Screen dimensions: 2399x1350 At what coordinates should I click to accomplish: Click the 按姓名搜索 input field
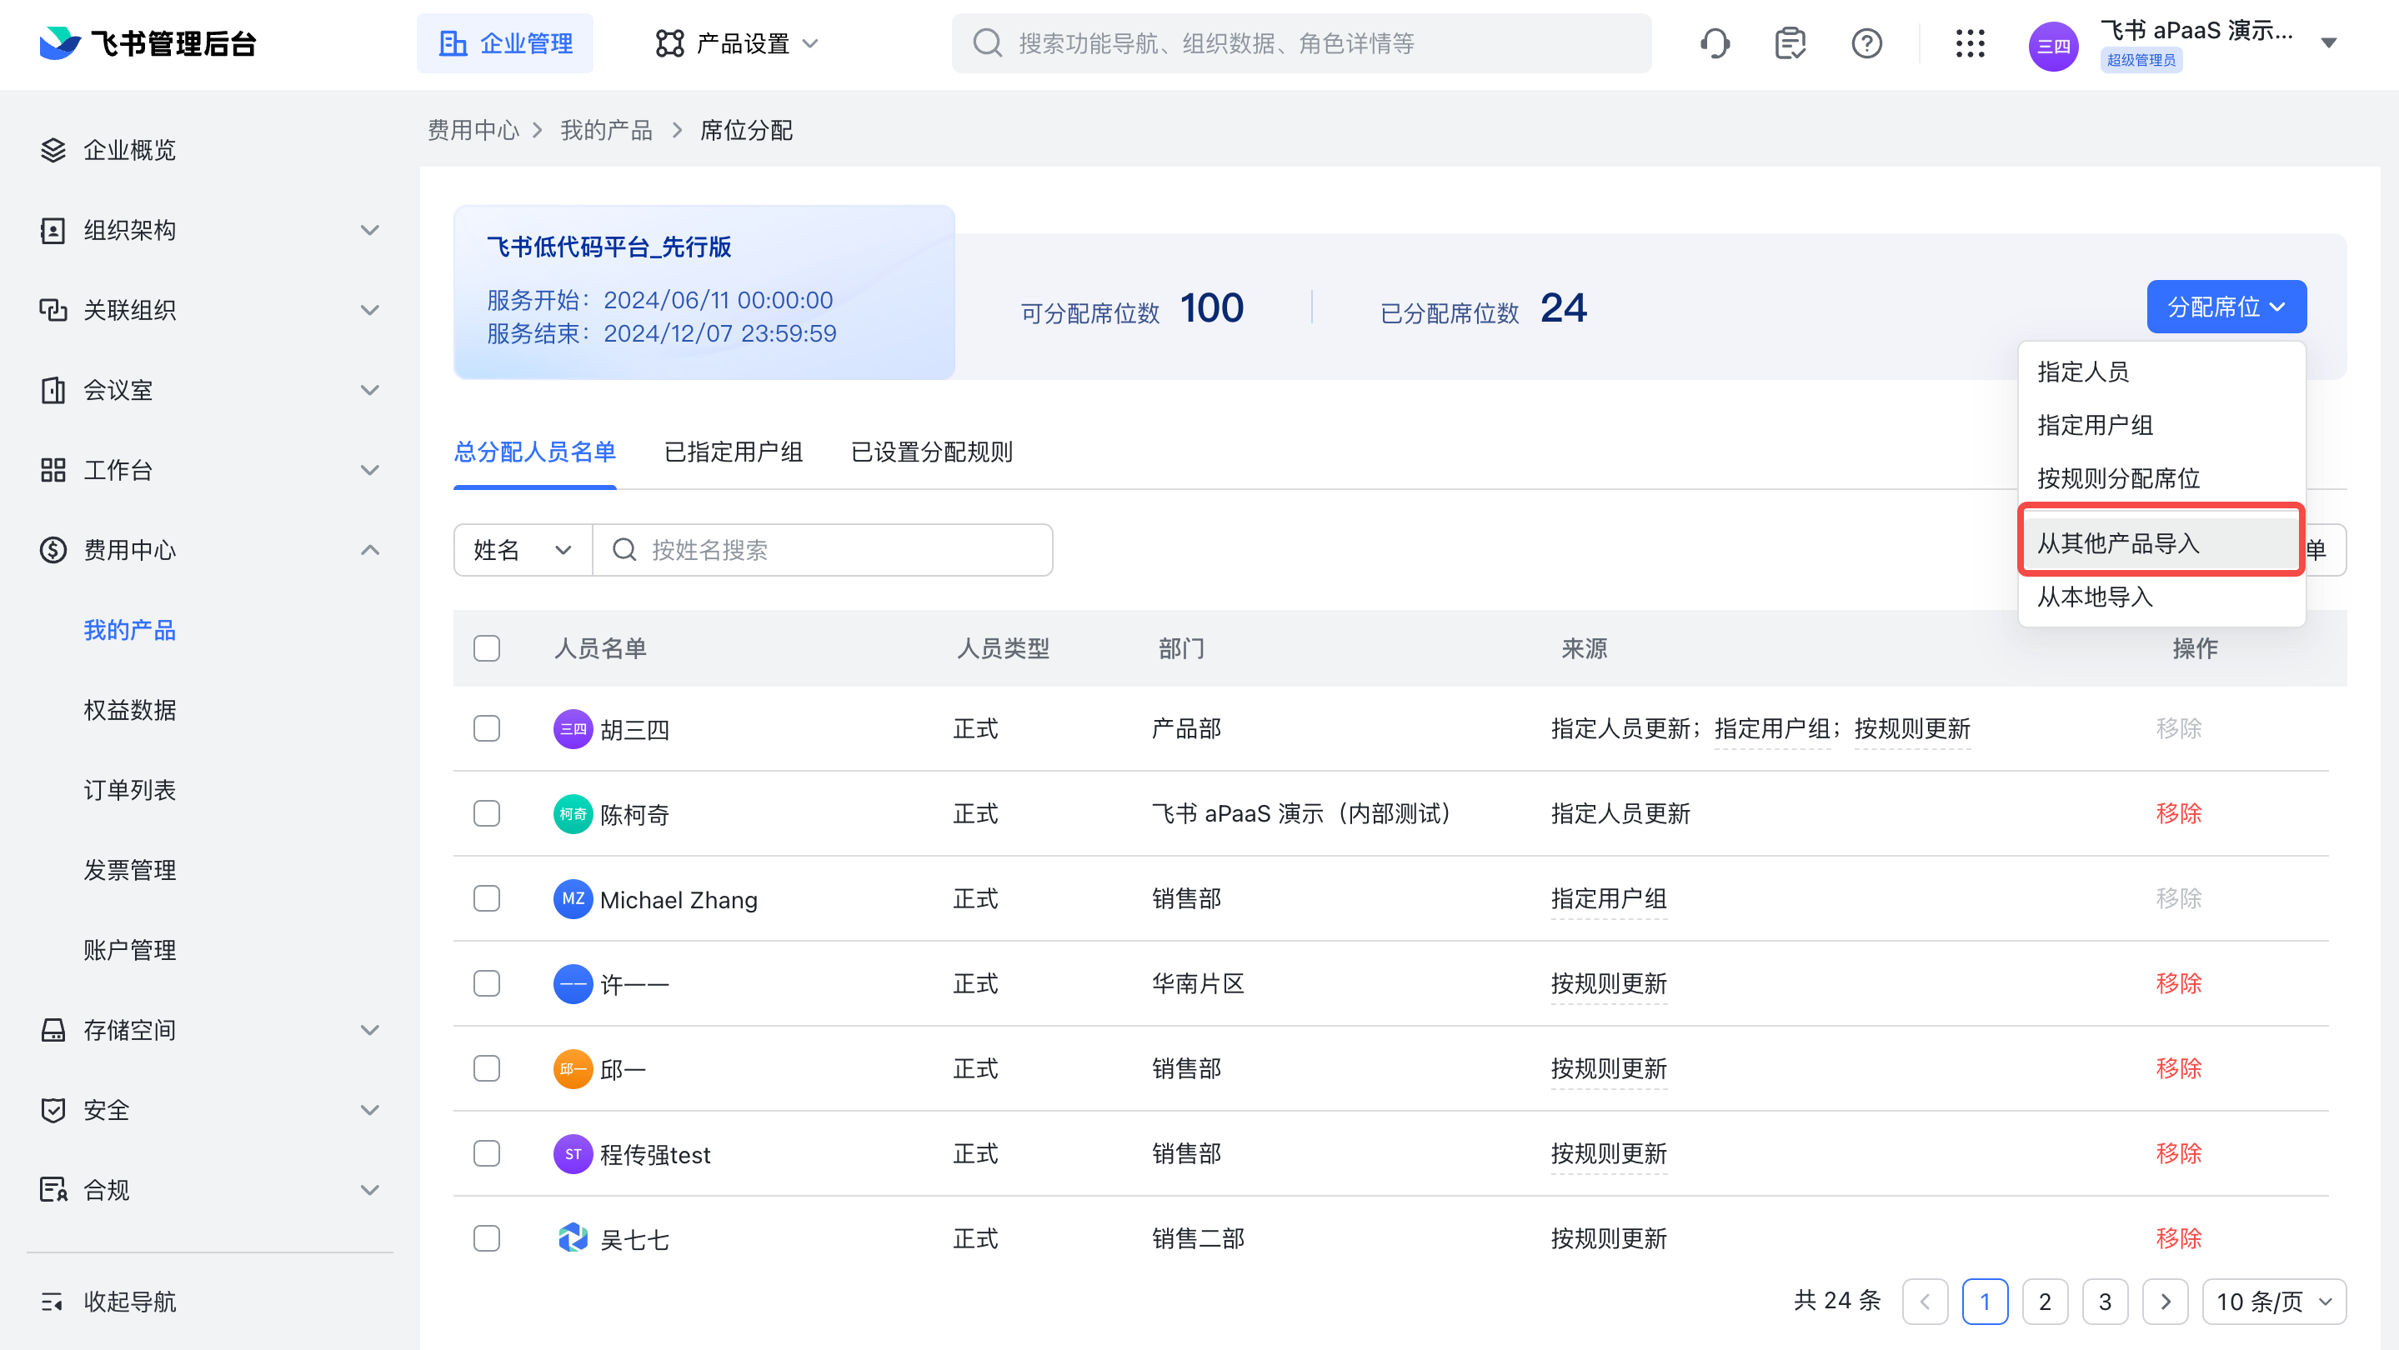tap(823, 550)
